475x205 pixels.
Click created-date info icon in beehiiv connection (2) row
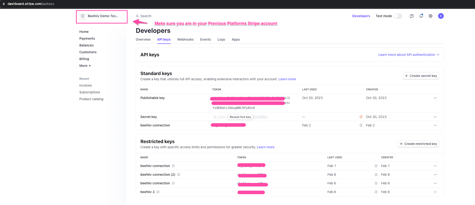pos(376,174)
